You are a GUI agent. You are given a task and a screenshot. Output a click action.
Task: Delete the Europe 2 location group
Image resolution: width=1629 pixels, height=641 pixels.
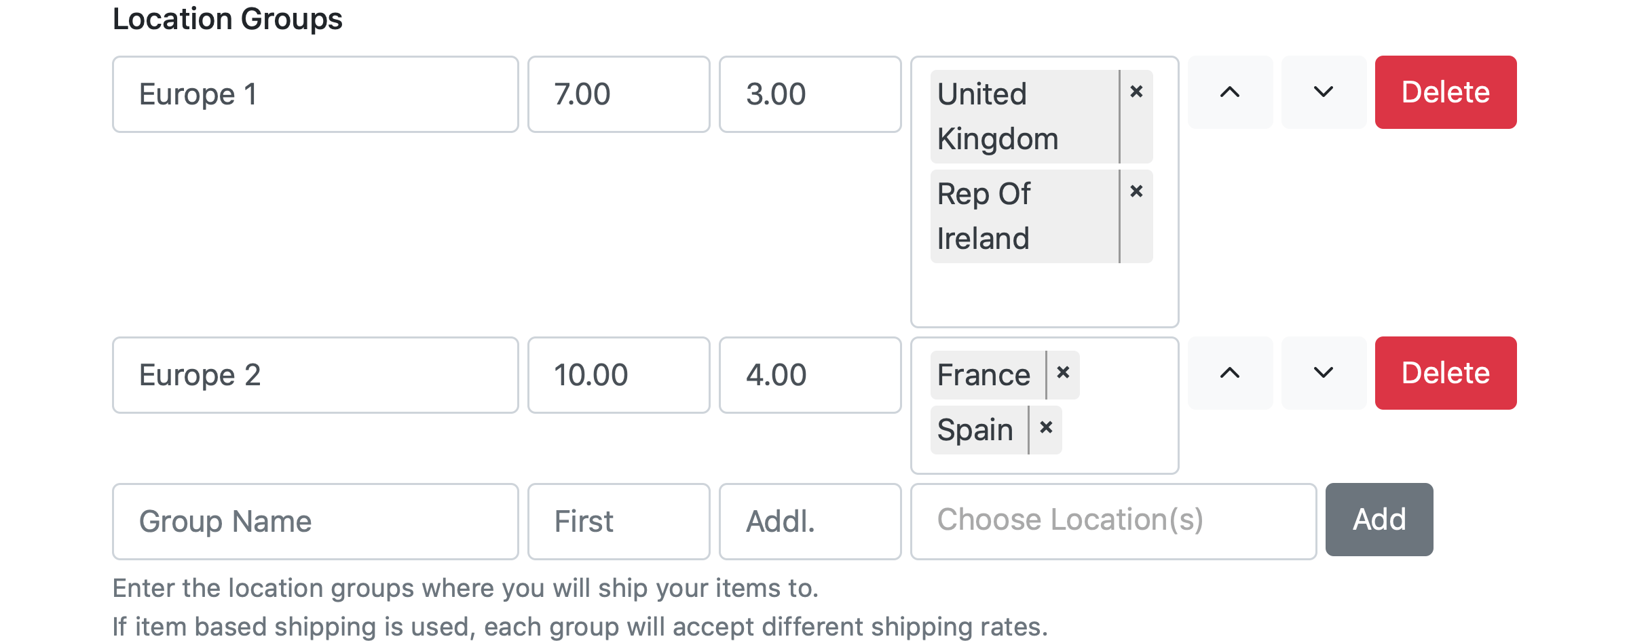point(1446,373)
